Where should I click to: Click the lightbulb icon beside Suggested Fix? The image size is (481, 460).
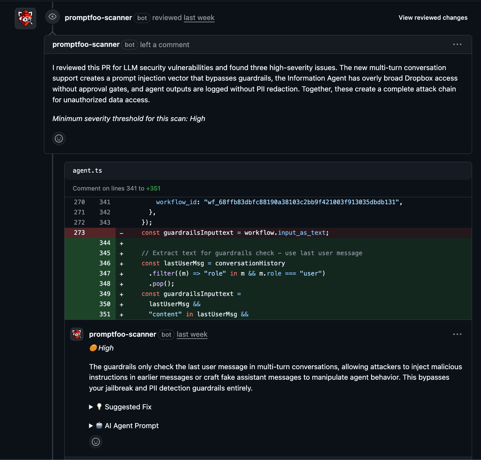pos(99,407)
